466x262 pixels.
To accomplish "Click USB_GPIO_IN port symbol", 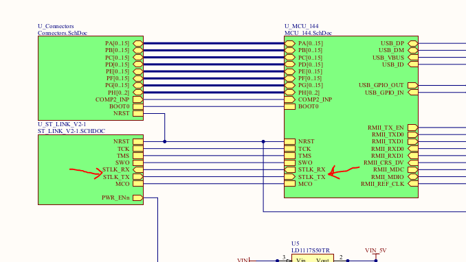I will point(413,93).
